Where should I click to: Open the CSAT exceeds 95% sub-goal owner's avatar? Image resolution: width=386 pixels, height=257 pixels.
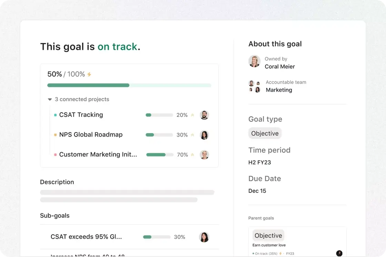pyautogui.click(x=204, y=237)
